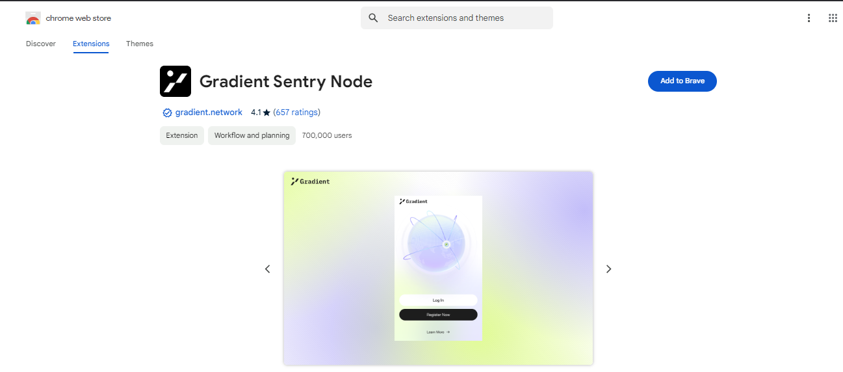Screen dimensions: 843x372
Task: Click the Gradient Sentry Node extension icon
Action: point(175,81)
